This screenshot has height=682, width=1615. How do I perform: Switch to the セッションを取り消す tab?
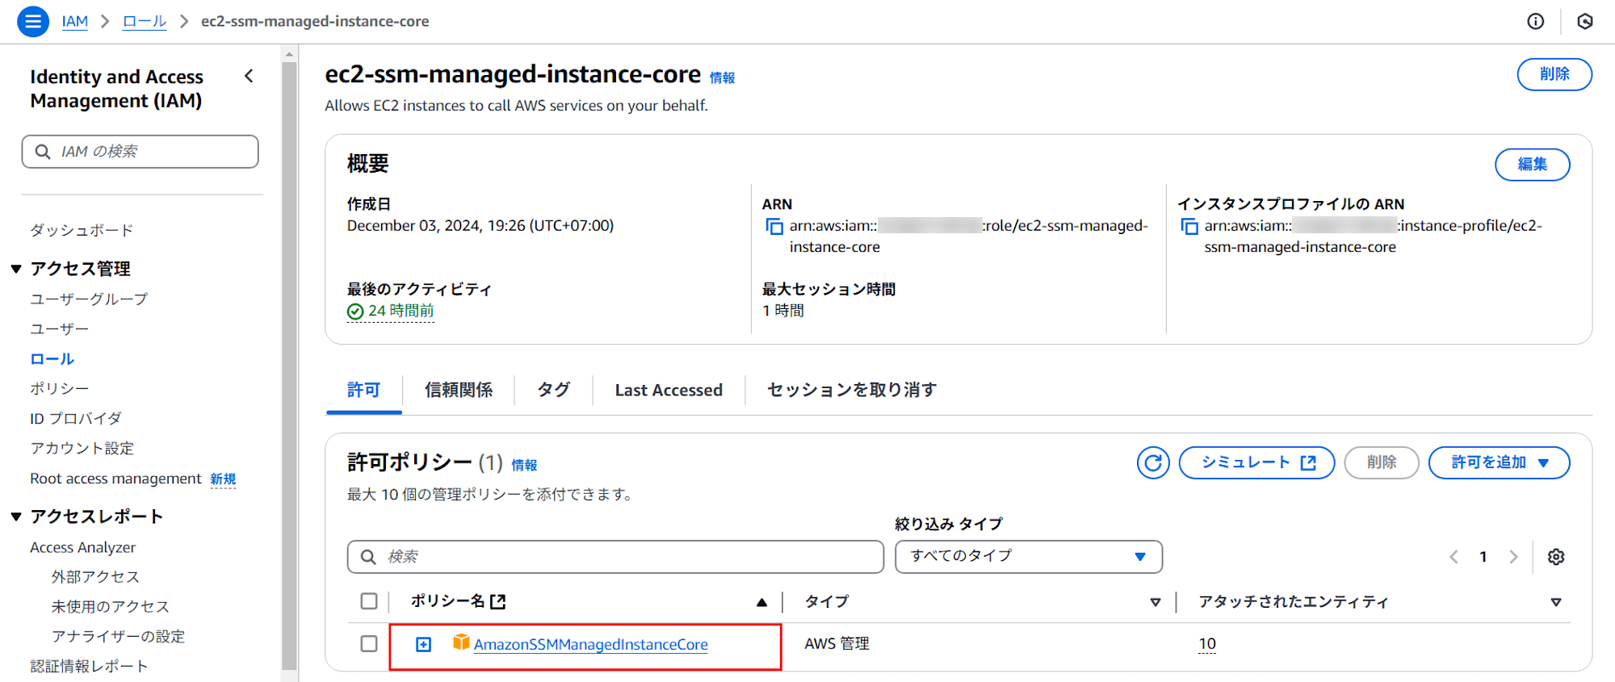[852, 391]
